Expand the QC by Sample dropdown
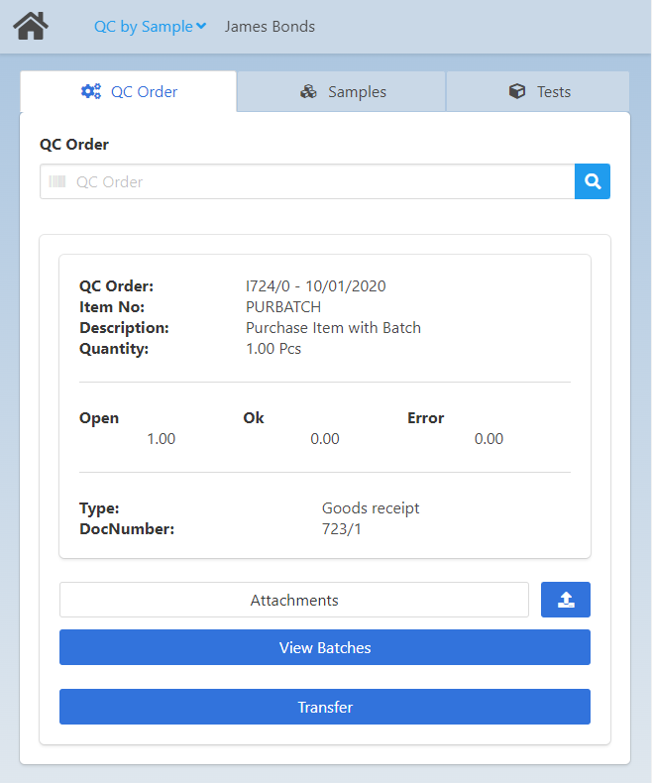The width and height of the screenshot is (652, 783). pos(150,27)
